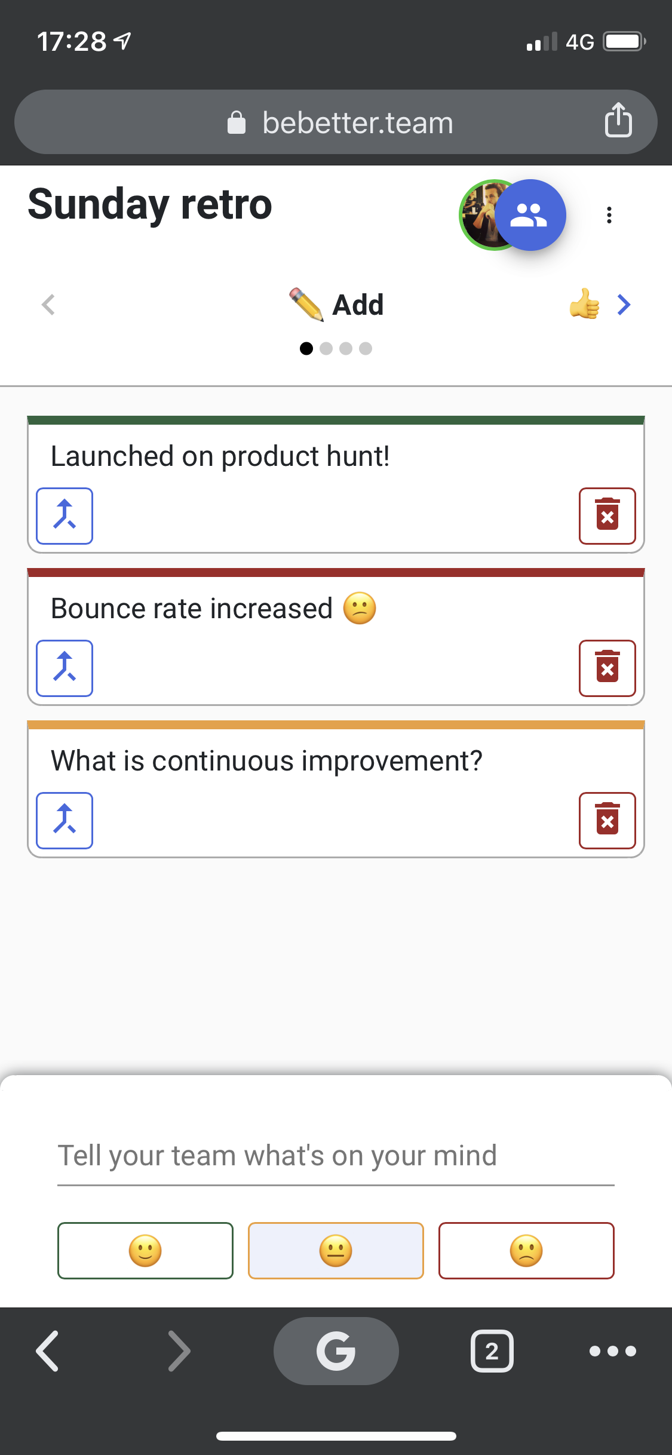Select the happy face mood option
The image size is (672, 1455).
tap(145, 1251)
